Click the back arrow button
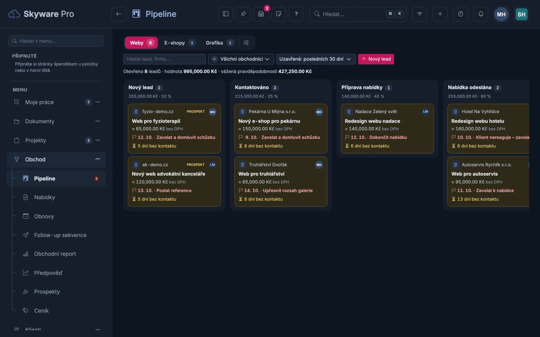Image resolution: width=540 pixels, height=337 pixels. 119,14
